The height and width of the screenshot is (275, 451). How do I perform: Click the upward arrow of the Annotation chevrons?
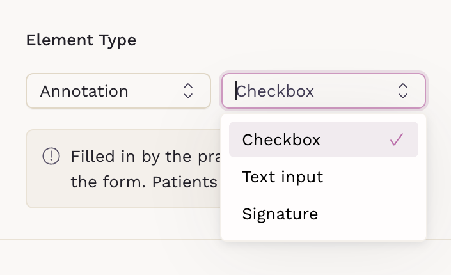(188, 86)
